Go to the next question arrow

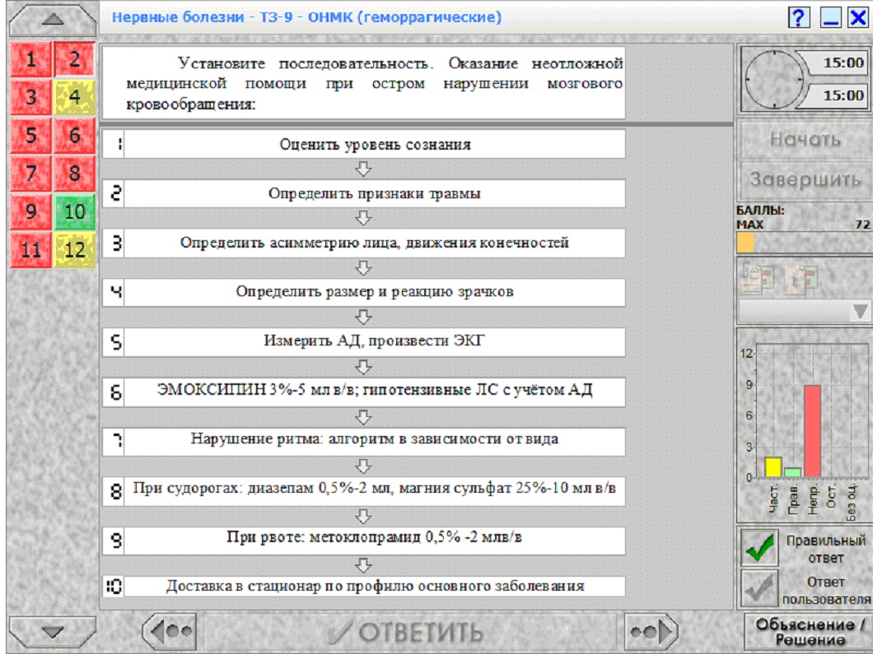tap(651, 631)
